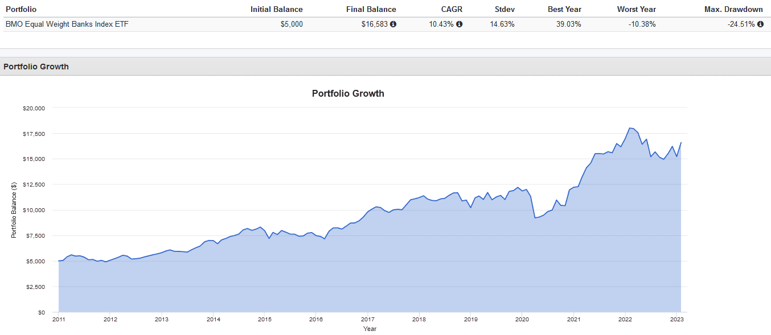Click the Portfolio Growth chart title
The image size is (771, 335).
coord(348,93)
